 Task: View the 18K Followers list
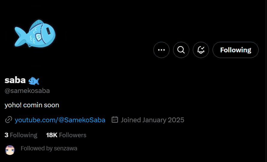click(x=66, y=135)
